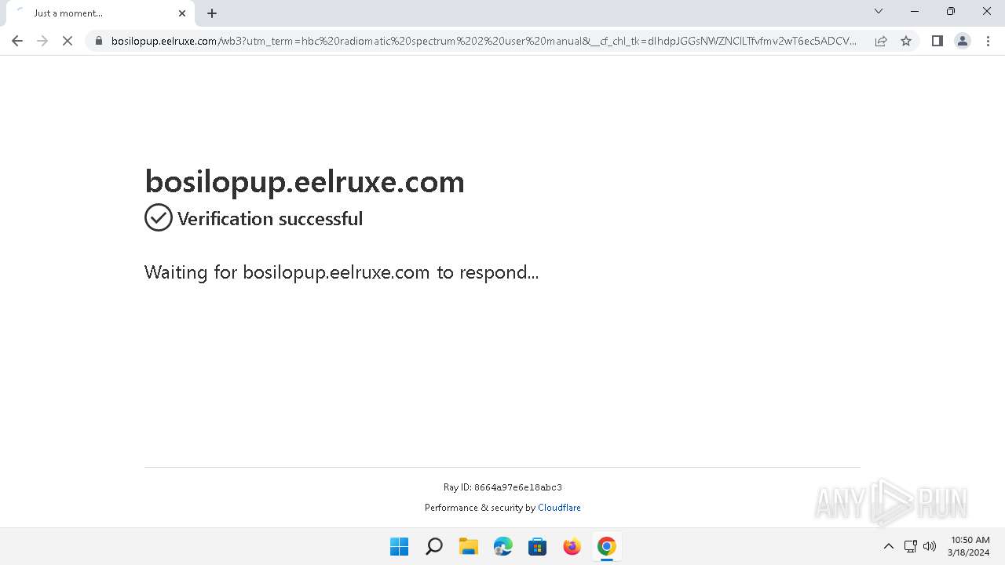Screen dimensions: 1005x565
Task: Restore down the Chrome window
Action: pyautogui.click(x=951, y=11)
